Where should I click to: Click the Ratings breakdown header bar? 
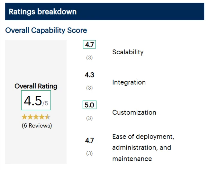tap(104, 12)
